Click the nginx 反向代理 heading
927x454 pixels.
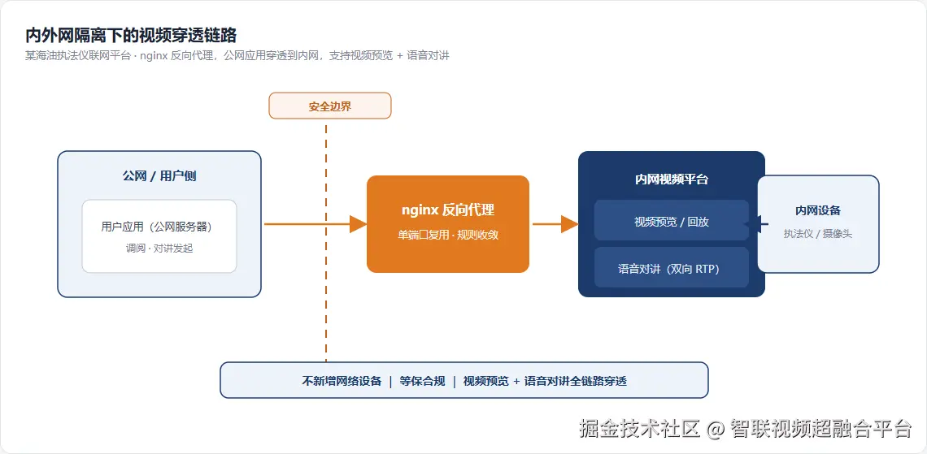tap(448, 210)
